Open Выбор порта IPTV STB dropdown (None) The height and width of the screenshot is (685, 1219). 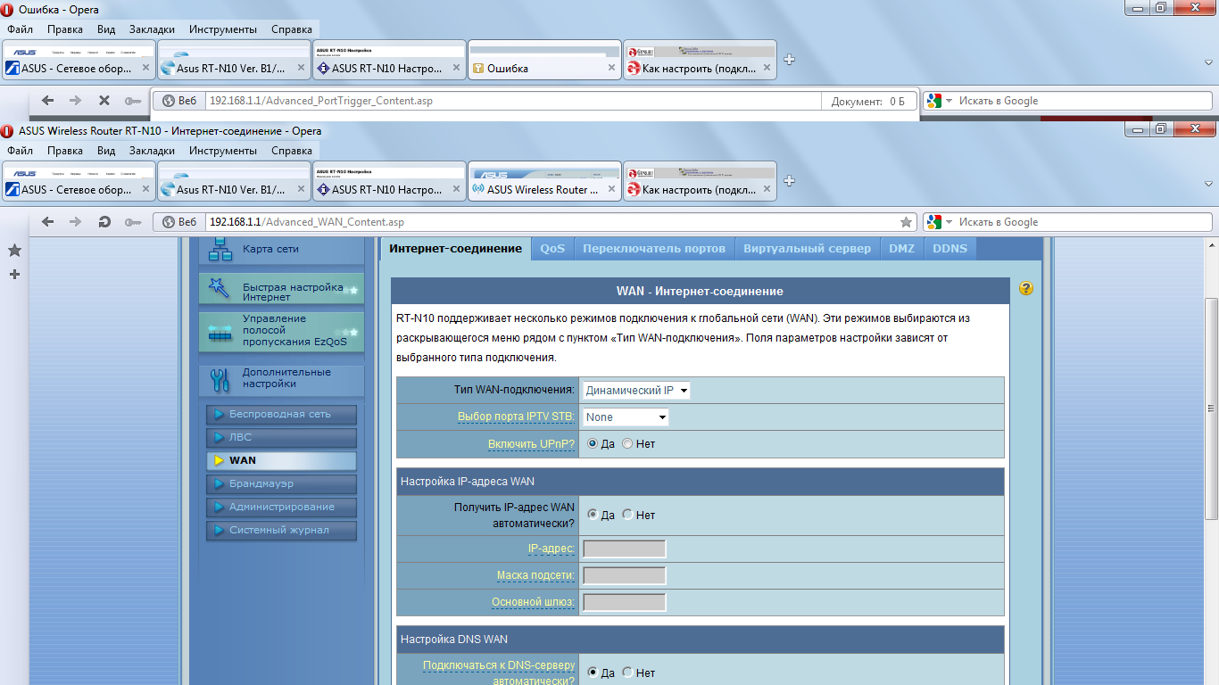click(626, 417)
